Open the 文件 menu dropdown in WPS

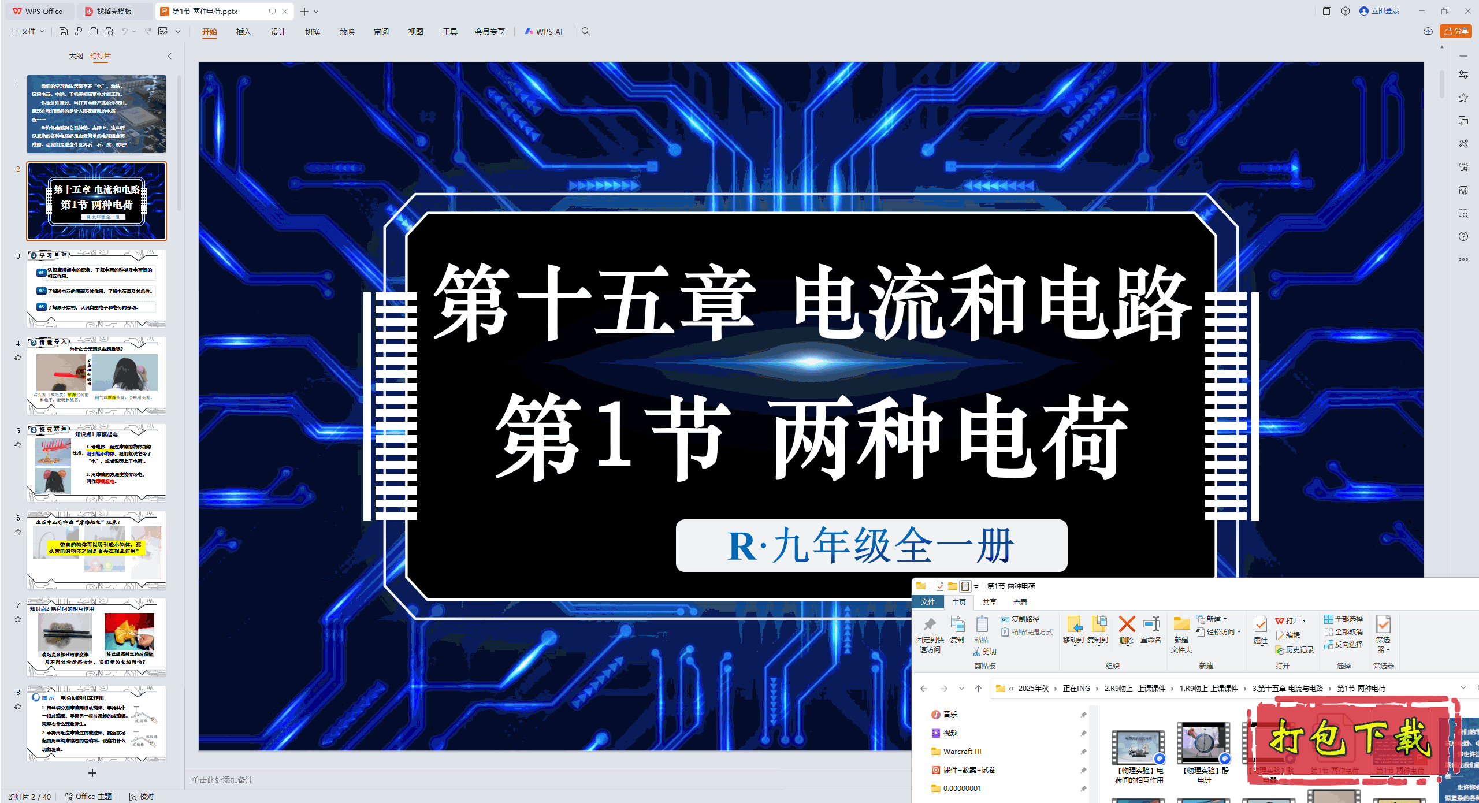click(x=28, y=31)
